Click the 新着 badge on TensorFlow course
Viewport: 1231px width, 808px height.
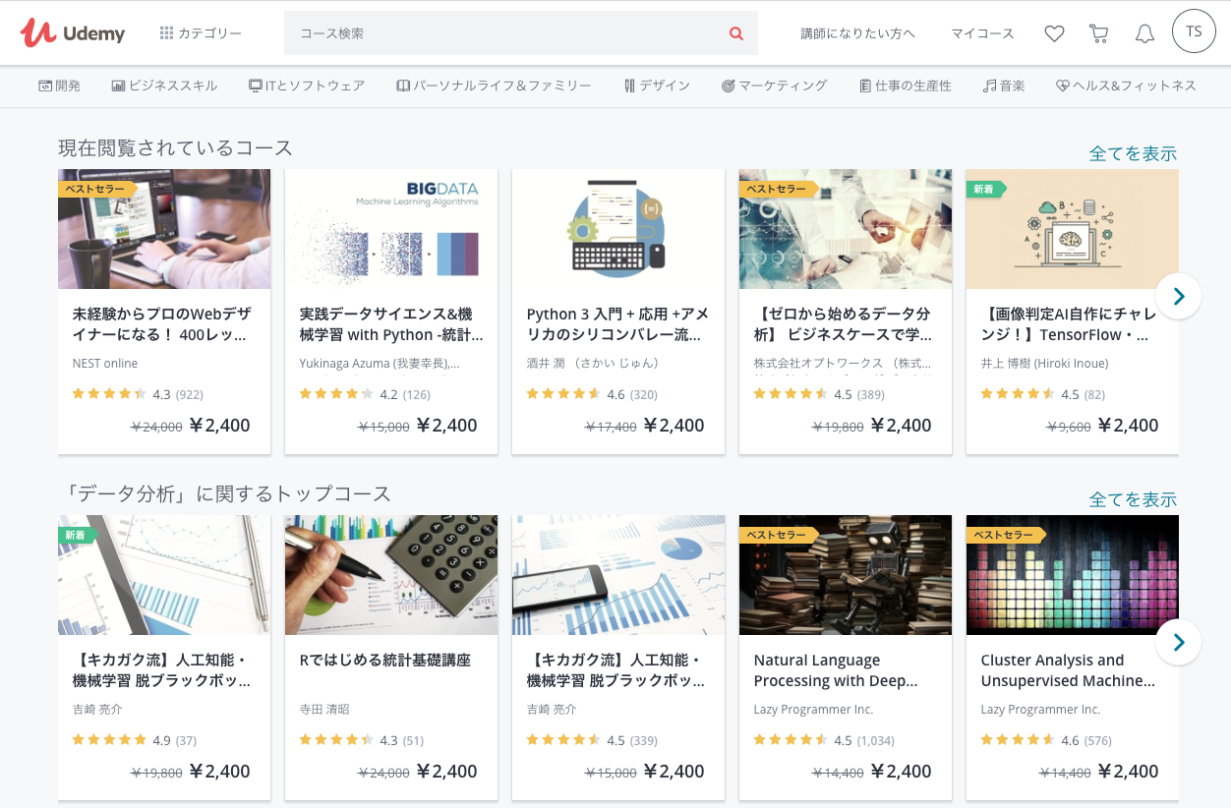tap(985, 189)
